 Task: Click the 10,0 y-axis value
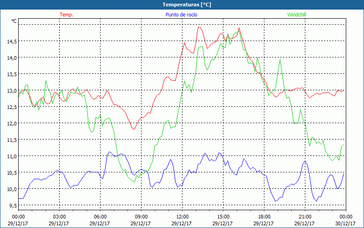(x=12, y=189)
